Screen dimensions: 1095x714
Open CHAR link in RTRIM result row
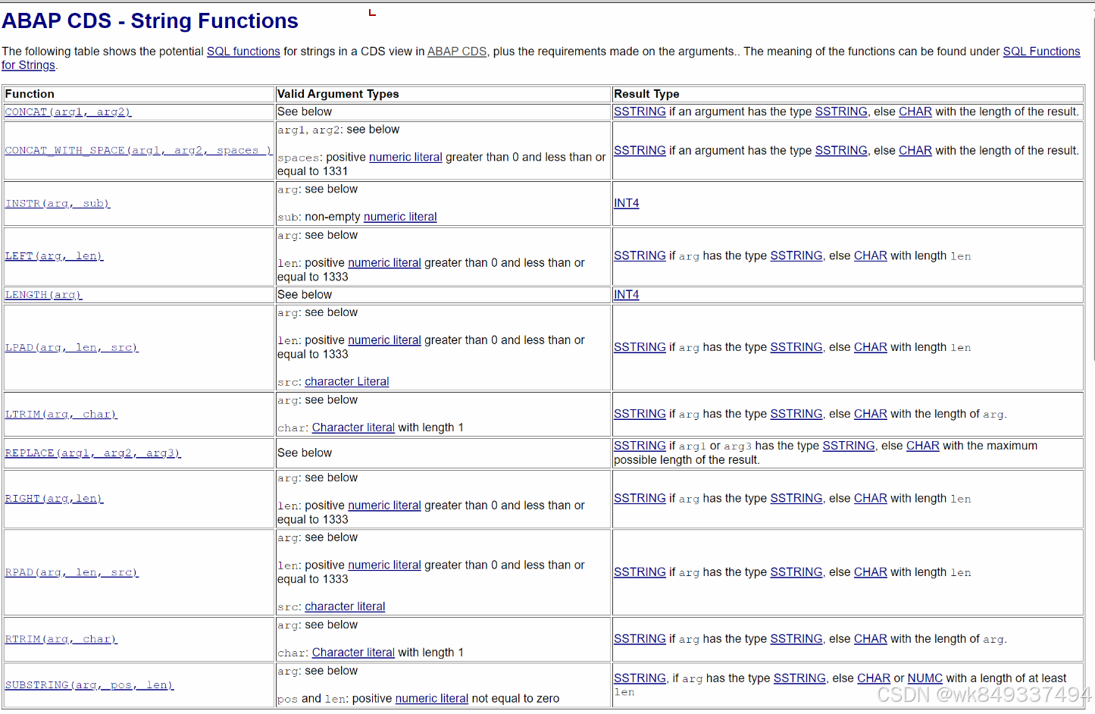tap(871, 639)
